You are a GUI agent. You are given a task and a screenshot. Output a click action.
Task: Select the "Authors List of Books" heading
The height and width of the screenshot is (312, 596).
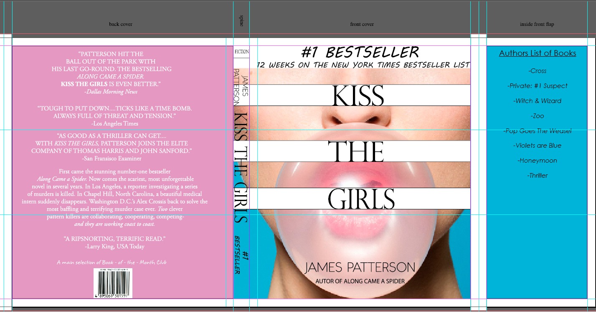538,53
